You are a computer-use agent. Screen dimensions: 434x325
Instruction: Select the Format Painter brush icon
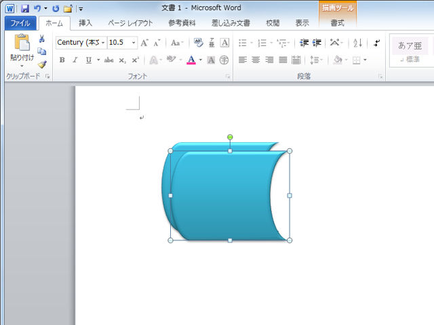(x=42, y=64)
